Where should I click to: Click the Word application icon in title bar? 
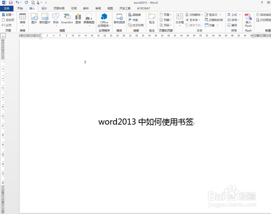tap(4, 3)
